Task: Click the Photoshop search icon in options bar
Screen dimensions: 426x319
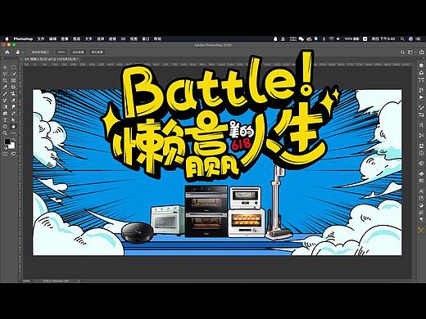Action: 402,52
